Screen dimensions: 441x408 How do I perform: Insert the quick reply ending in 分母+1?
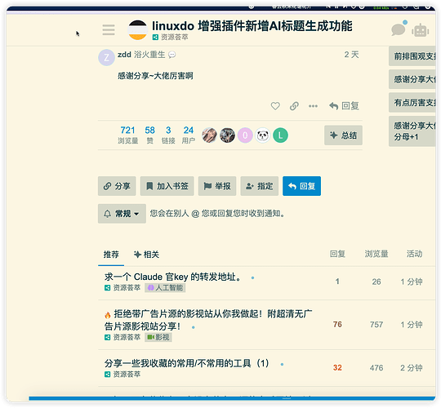(412, 131)
